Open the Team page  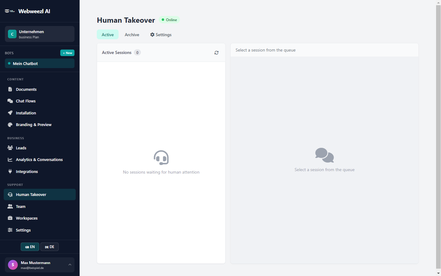pyautogui.click(x=20, y=206)
